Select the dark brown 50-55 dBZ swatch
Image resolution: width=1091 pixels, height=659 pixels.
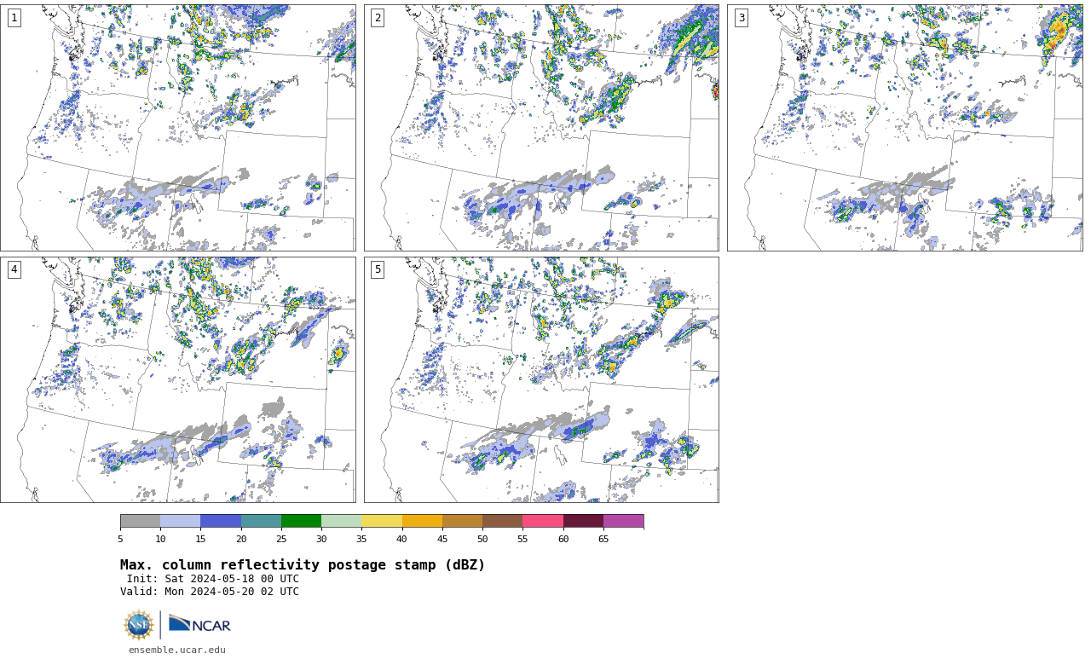tap(502, 521)
